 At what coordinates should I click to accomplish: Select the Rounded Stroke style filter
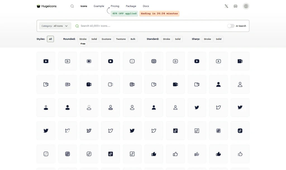pos(83,39)
